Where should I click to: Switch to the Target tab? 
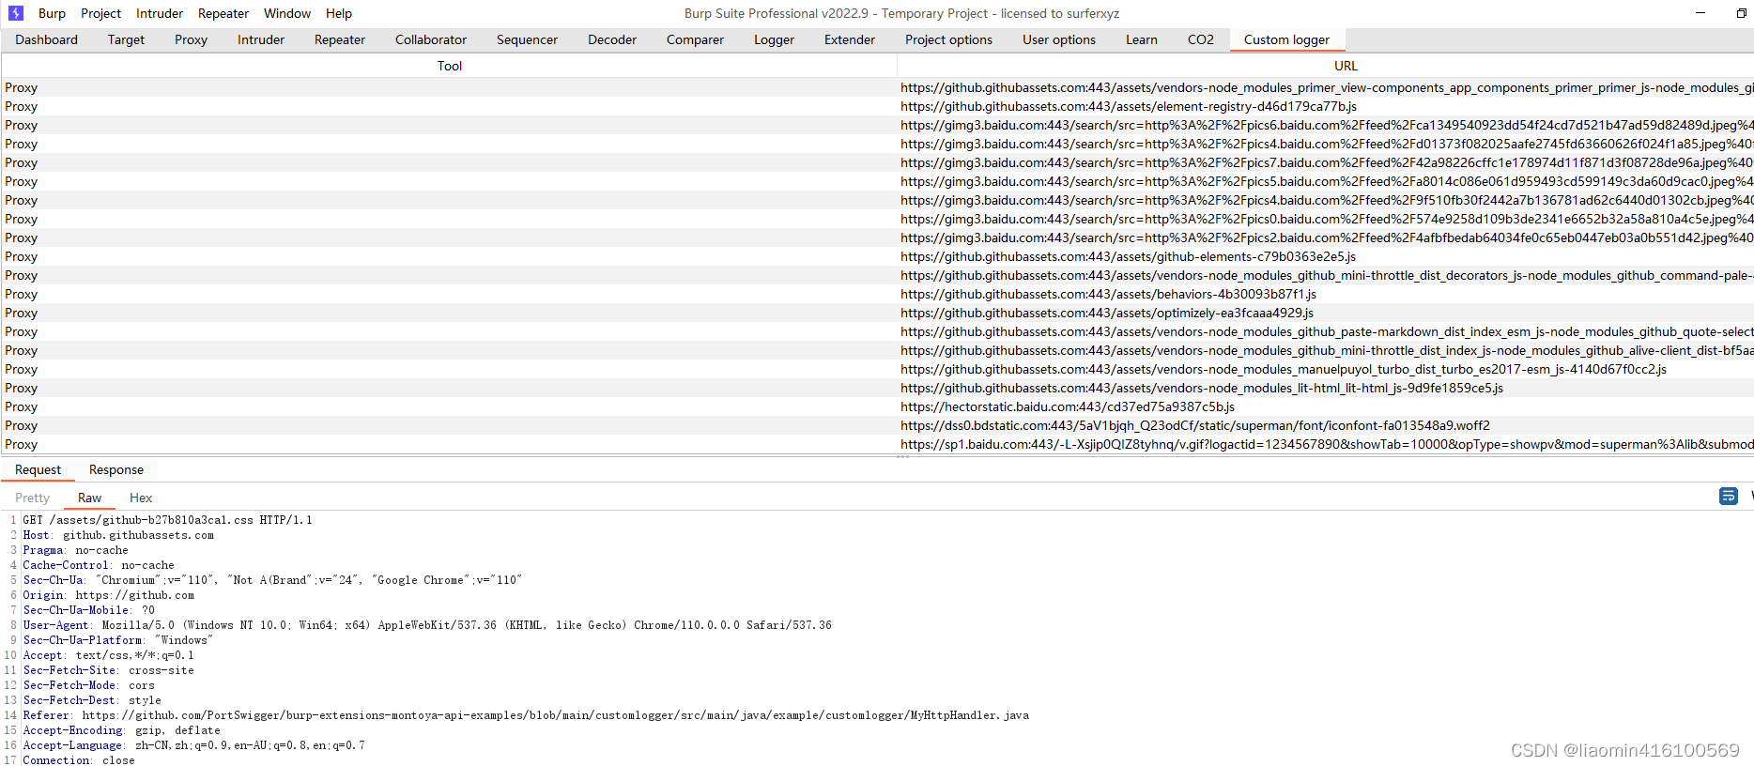pos(126,39)
